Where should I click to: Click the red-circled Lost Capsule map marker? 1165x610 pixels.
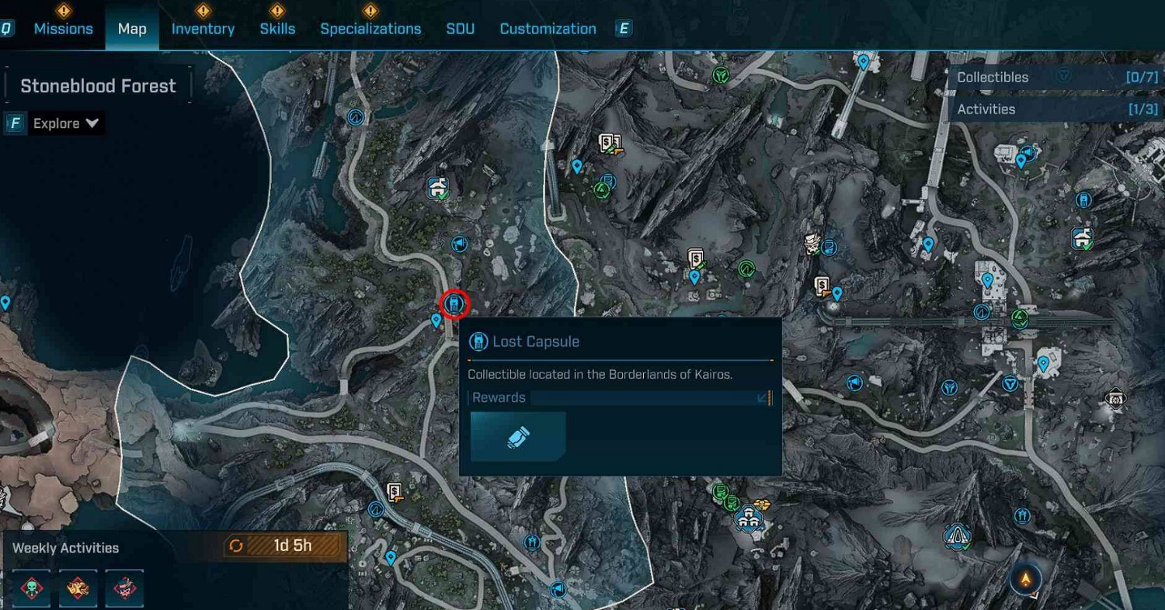coord(454,303)
